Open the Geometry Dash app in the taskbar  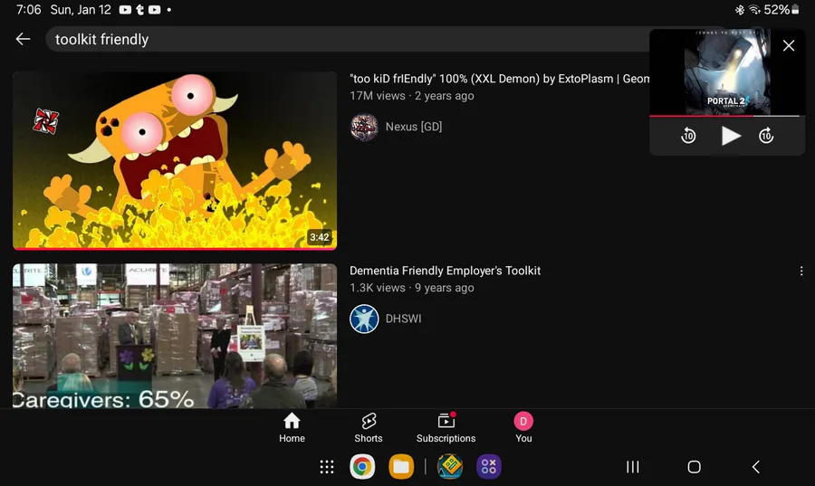point(450,467)
